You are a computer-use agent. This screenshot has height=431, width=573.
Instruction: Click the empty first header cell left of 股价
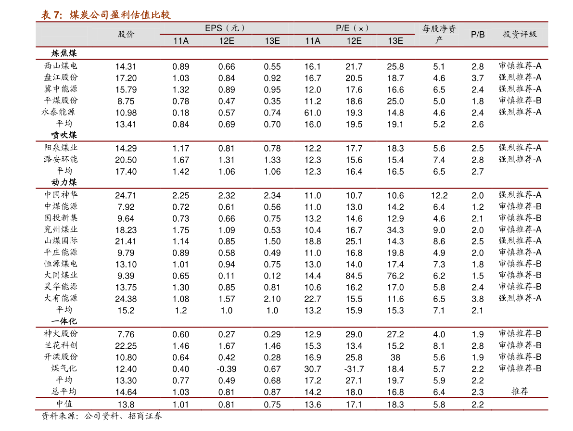tap(72, 35)
